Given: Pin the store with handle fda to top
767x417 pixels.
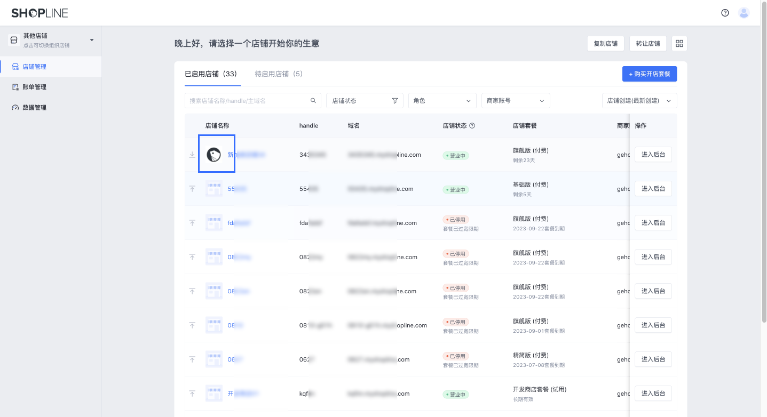Looking at the screenshot, I should pos(192,223).
